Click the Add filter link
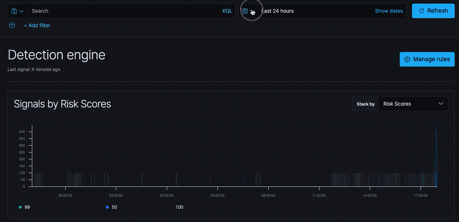This screenshot has height=222, width=459. 37,25
